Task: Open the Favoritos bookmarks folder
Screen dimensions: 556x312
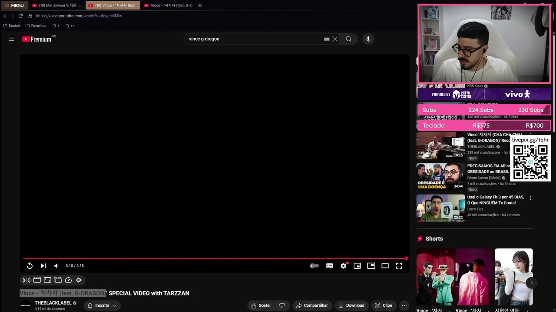Action: (x=36, y=26)
